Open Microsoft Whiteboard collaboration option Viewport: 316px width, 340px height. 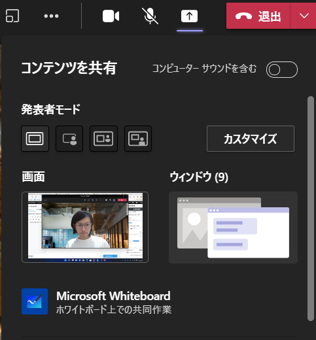[x=96, y=302]
